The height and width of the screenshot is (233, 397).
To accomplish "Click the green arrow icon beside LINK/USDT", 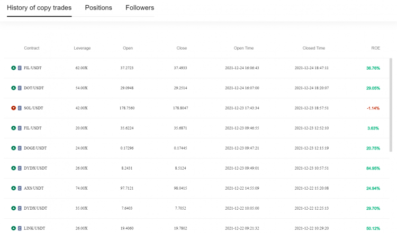I will pyautogui.click(x=14, y=228).
